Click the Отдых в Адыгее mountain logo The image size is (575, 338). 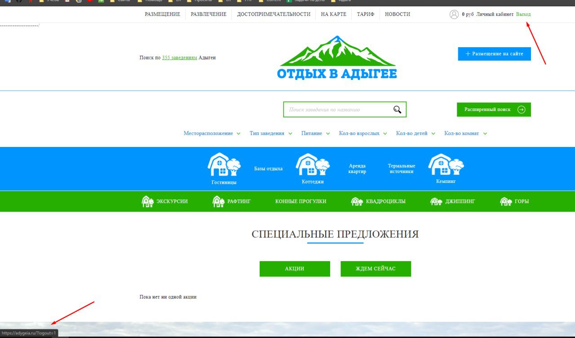click(x=337, y=57)
